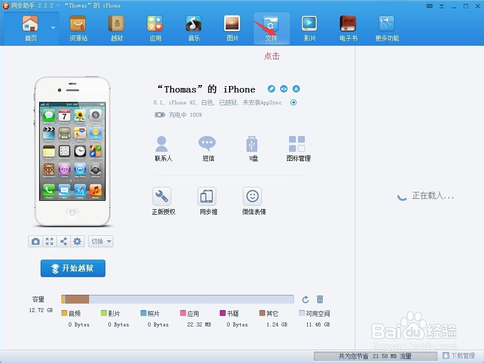The height and width of the screenshot is (363, 484).
Task: Open the 应用 apps manager
Action: click(154, 28)
